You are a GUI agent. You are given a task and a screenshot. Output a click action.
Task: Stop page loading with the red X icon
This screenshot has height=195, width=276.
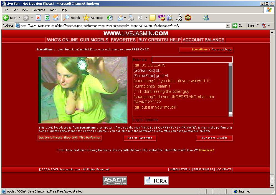[38, 18]
